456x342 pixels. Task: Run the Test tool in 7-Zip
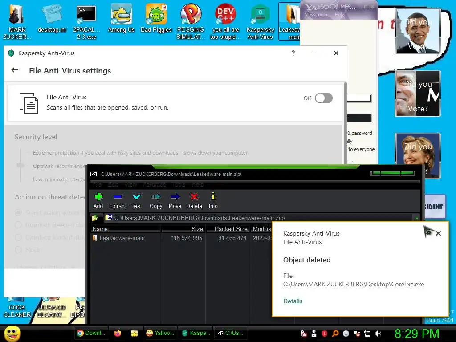[136, 201]
